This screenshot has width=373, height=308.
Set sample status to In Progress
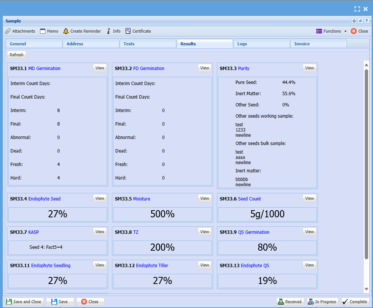pos(322,302)
